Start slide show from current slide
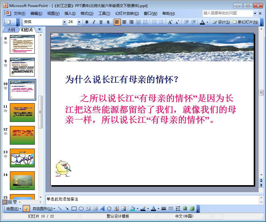Viewport: 266px width, 222px height. pos(15,202)
